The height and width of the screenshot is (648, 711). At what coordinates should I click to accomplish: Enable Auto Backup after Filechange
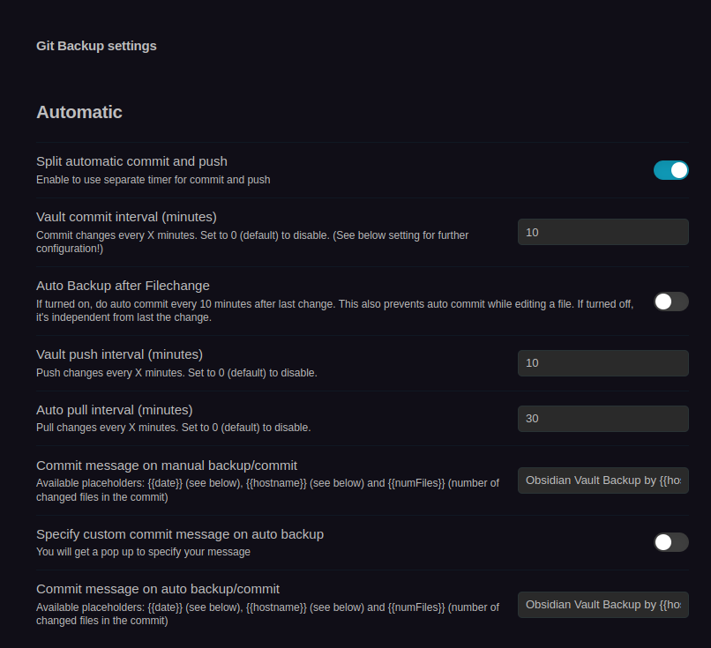coord(670,301)
